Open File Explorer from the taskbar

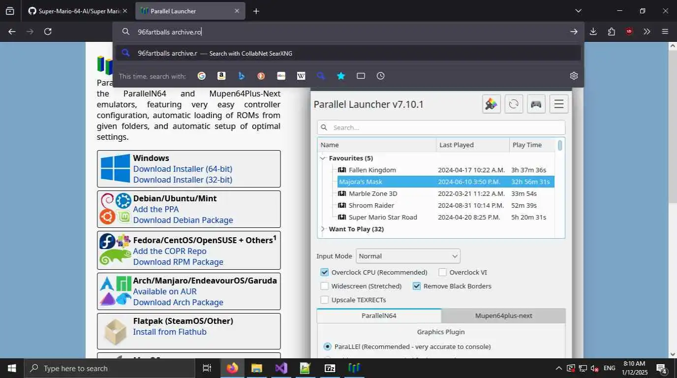pyautogui.click(x=256, y=368)
